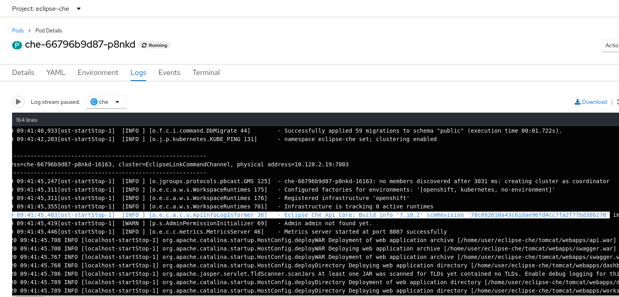Open the che container dropdown
This screenshot has height=297, width=619.
106,102
